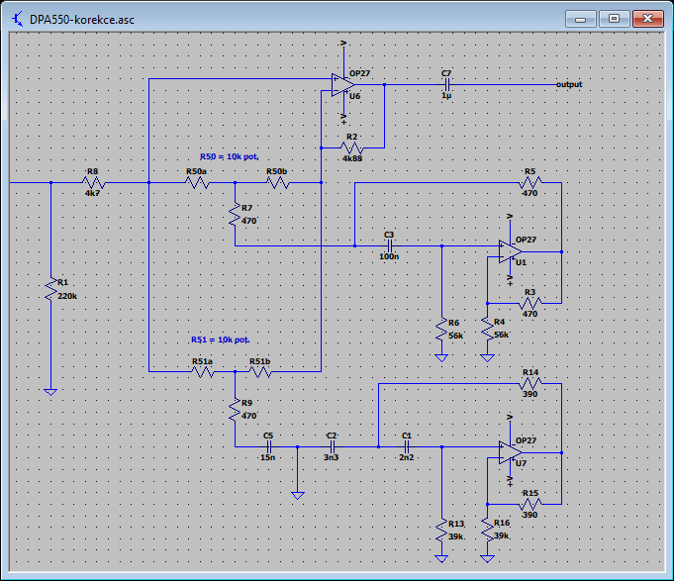Click ground symbol below R1
This screenshot has width=674, height=581.
(50, 392)
